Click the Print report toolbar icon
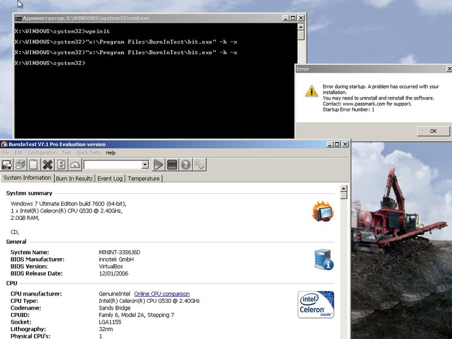Viewport: 452px width, 339px height. coord(20,165)
